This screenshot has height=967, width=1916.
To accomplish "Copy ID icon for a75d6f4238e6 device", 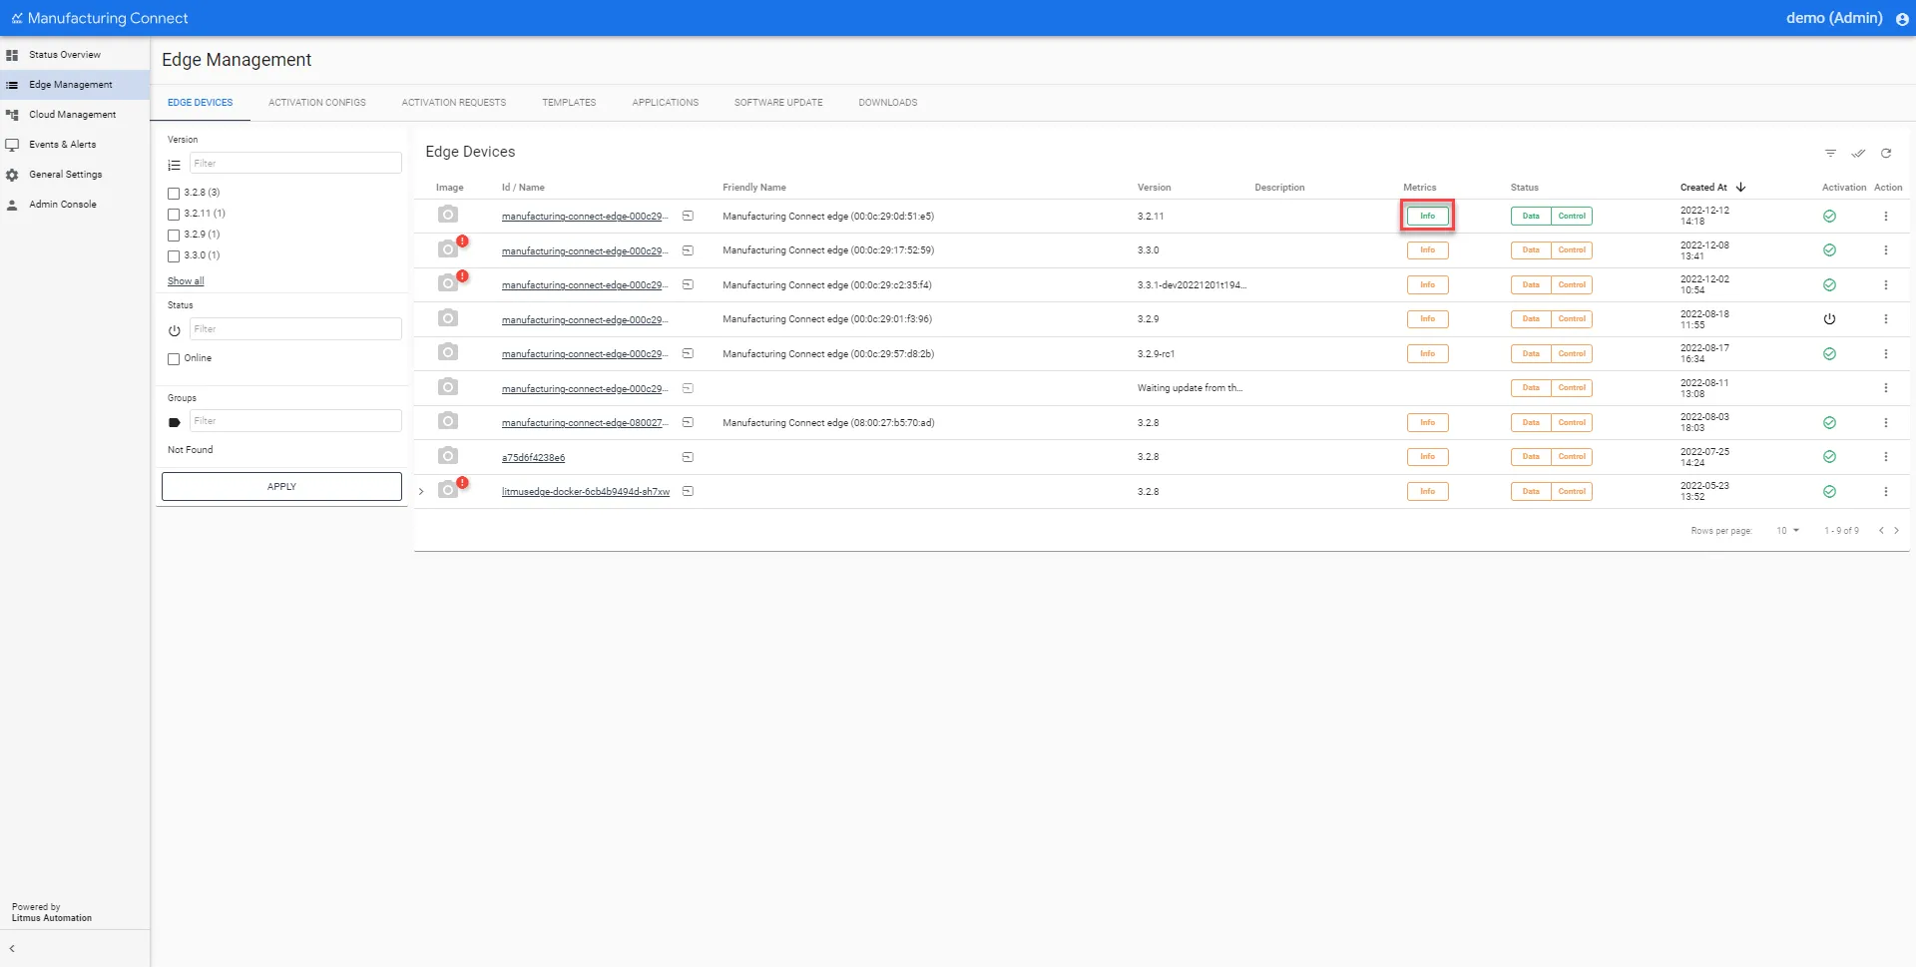I will tap(688, 457).
